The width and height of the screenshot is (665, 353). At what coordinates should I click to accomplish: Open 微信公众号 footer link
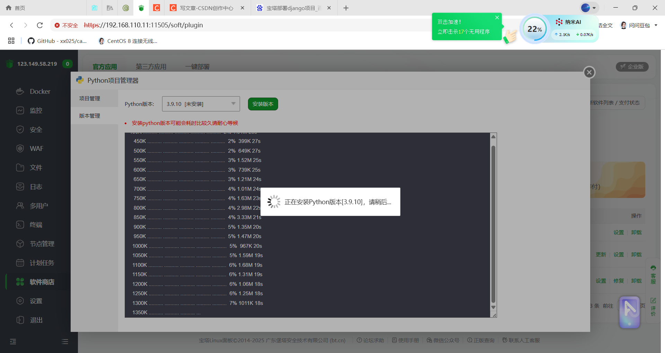(443, 340)
